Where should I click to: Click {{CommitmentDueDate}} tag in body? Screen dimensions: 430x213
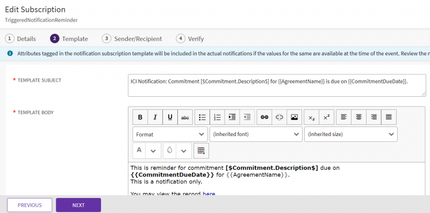(x=172, y=175)
